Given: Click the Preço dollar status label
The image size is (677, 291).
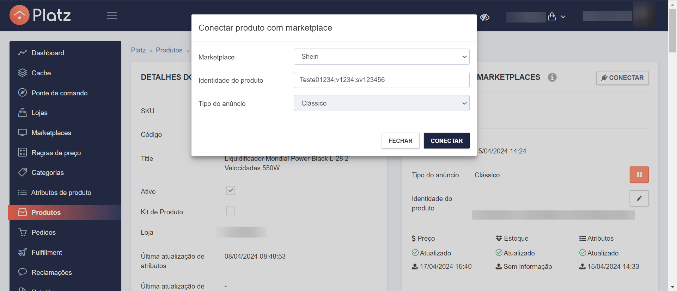Looking at the screenshot, I should pos(423,238).
